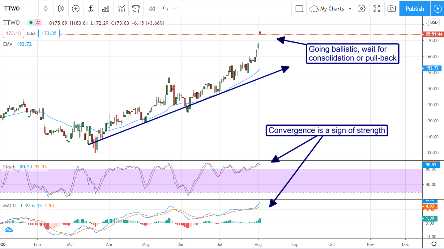The width and height of the screenshot is (444, 249).
Task: Open the D time interval selector
Action: (46, 9)
